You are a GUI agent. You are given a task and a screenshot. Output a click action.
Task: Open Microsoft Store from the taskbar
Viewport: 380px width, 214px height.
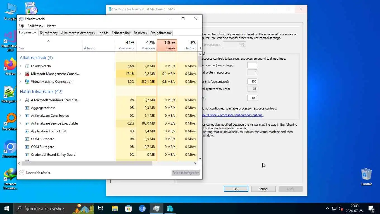128,208
